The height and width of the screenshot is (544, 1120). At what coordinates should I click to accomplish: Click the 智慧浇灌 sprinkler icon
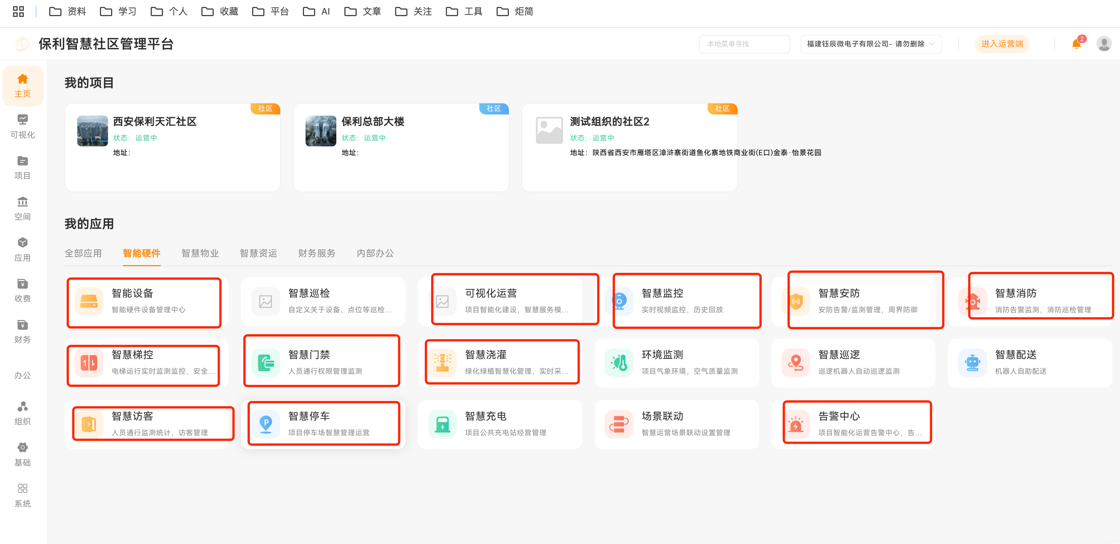tap(442, 363)
